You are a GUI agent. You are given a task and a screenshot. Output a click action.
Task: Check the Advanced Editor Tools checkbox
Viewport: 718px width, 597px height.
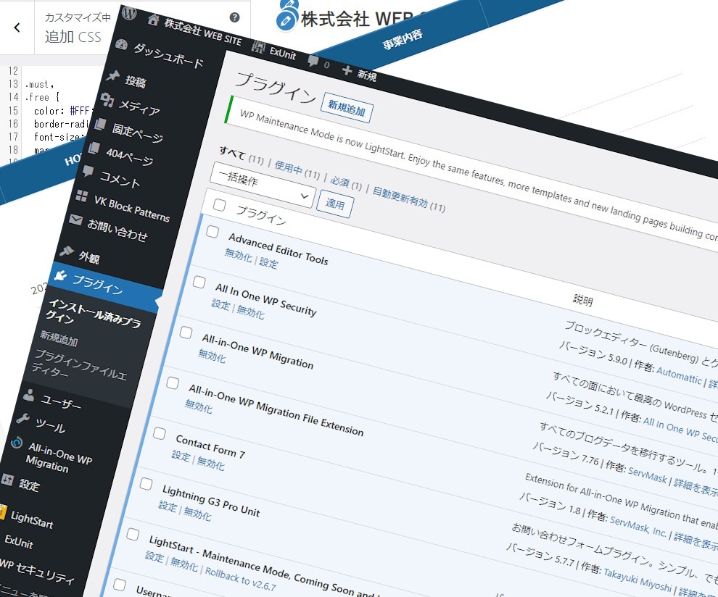click(212, 231)
